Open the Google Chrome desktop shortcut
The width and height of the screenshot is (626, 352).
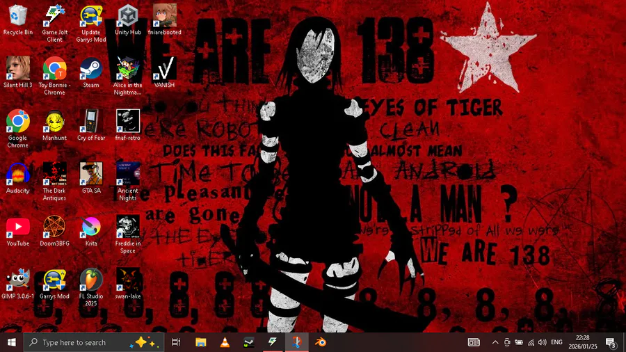tap(17, 129)
